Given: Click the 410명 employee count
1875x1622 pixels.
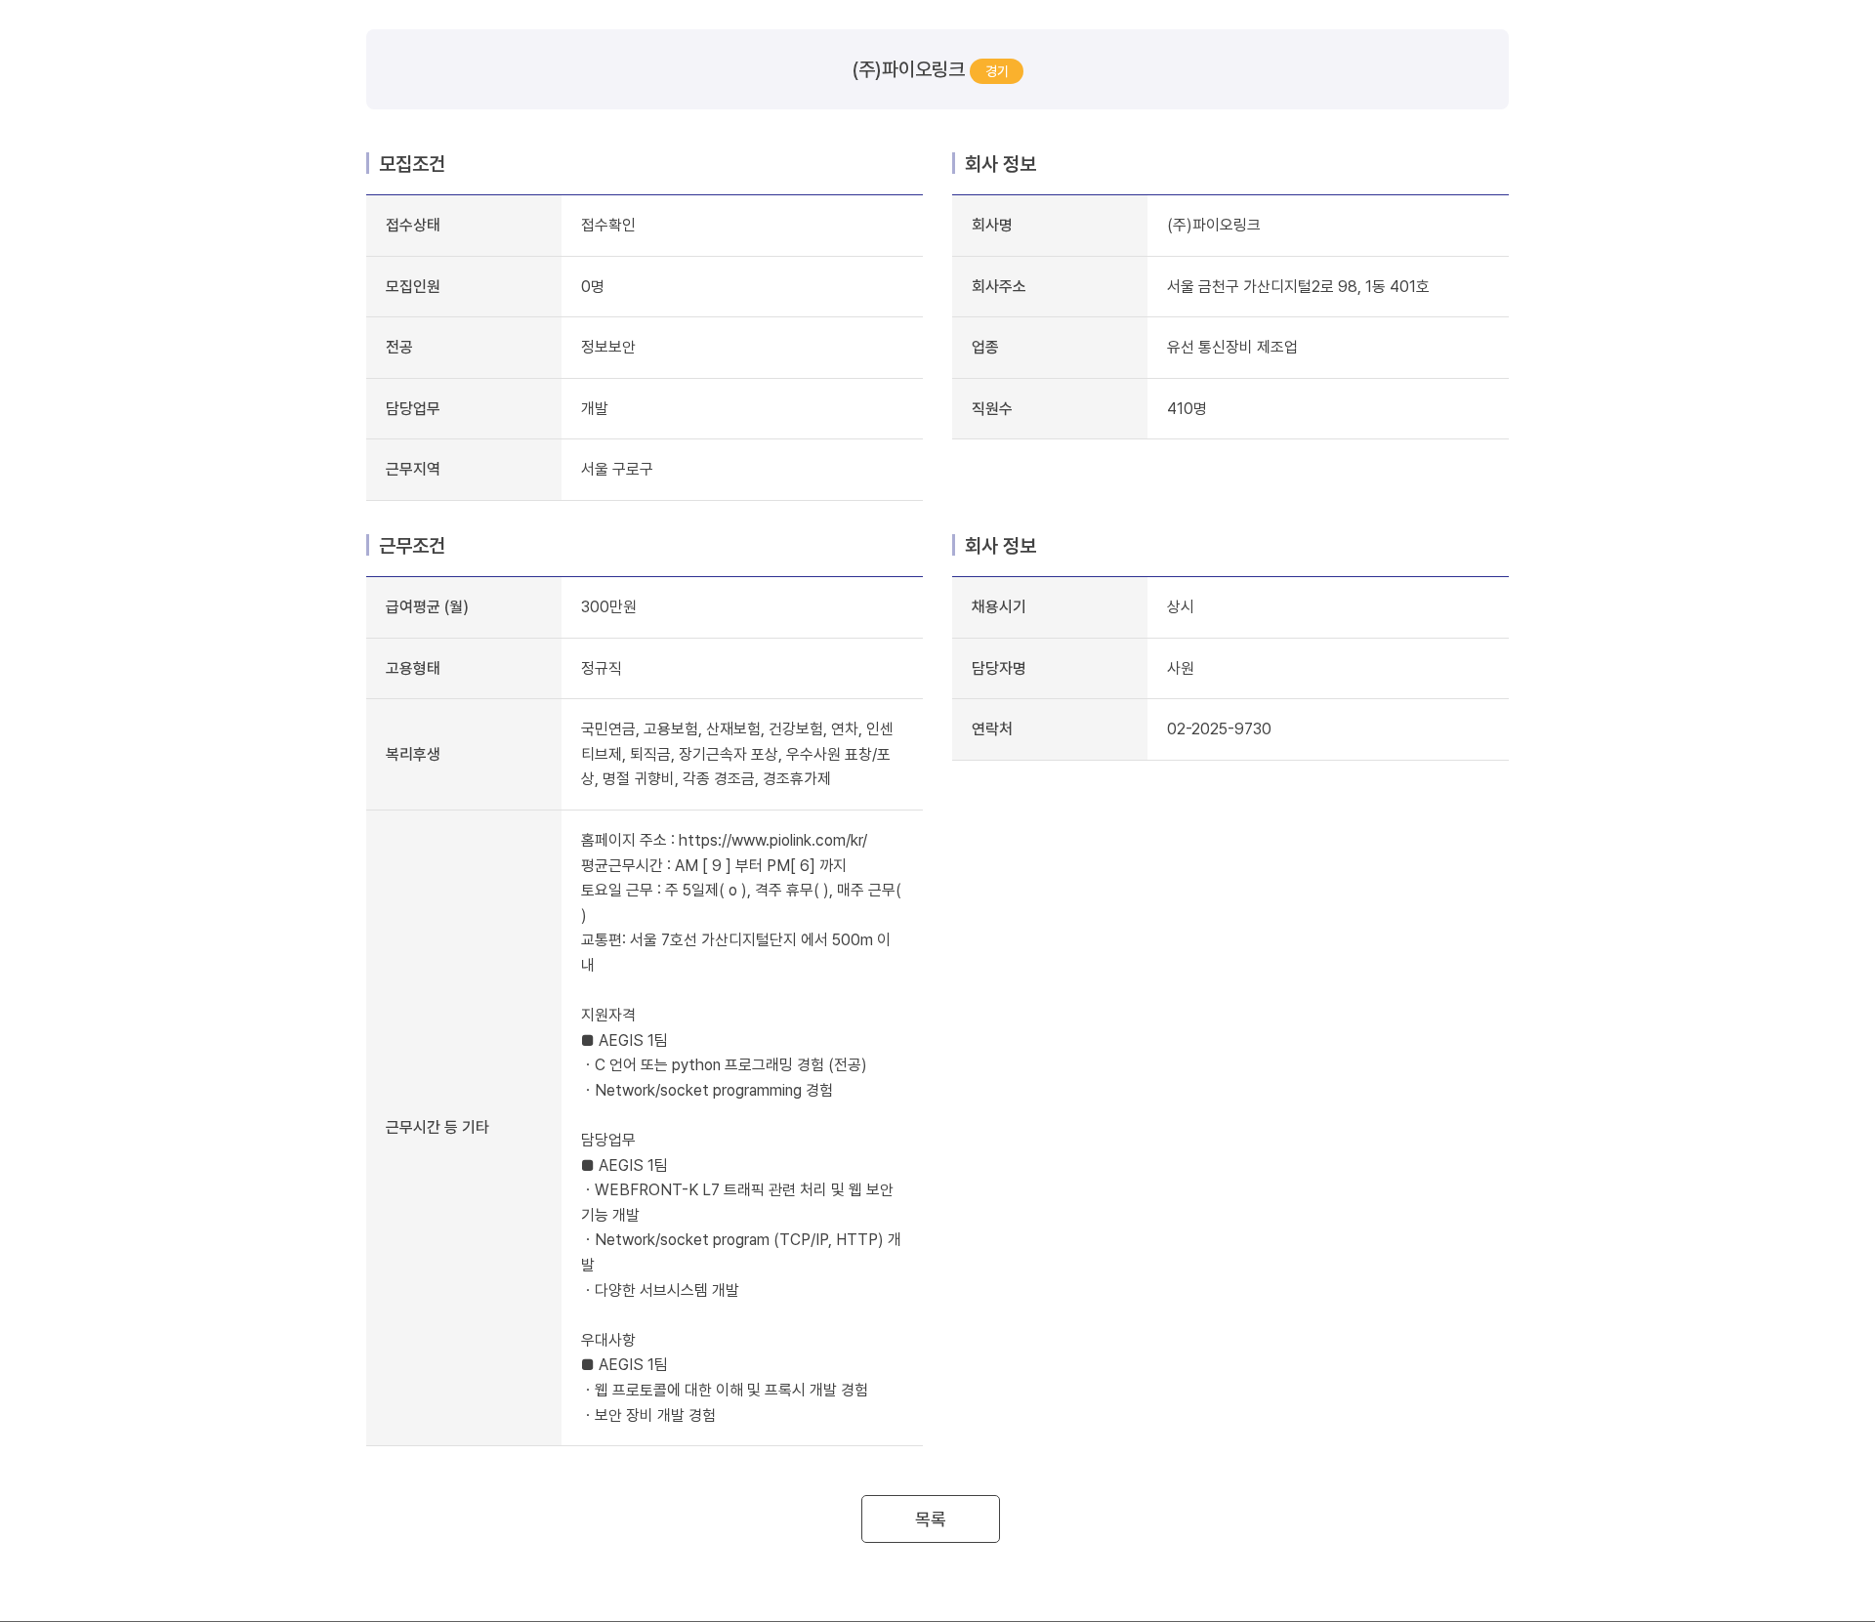Looking at the screenshot, I should click(1187, 408).
